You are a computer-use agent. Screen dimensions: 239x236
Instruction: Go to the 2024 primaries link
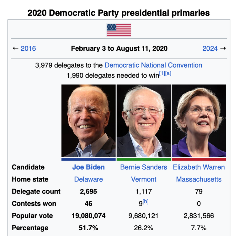click(210, 48)
